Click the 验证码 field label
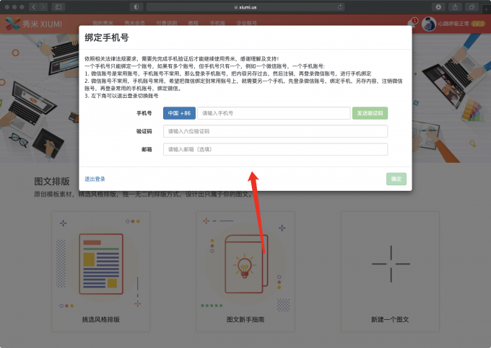Image resolution: width=491 pixels, height=348 pixels. click(x=144, y=131)
